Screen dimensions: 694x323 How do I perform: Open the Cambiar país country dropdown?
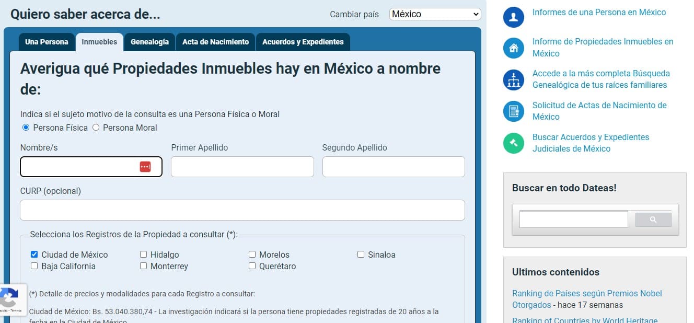click(434, 14)
